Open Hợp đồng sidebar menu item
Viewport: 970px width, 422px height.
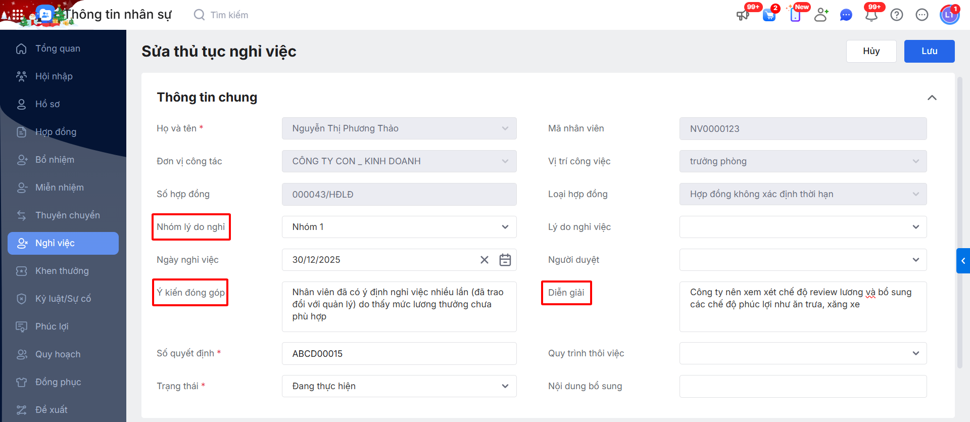coord(56,132)
